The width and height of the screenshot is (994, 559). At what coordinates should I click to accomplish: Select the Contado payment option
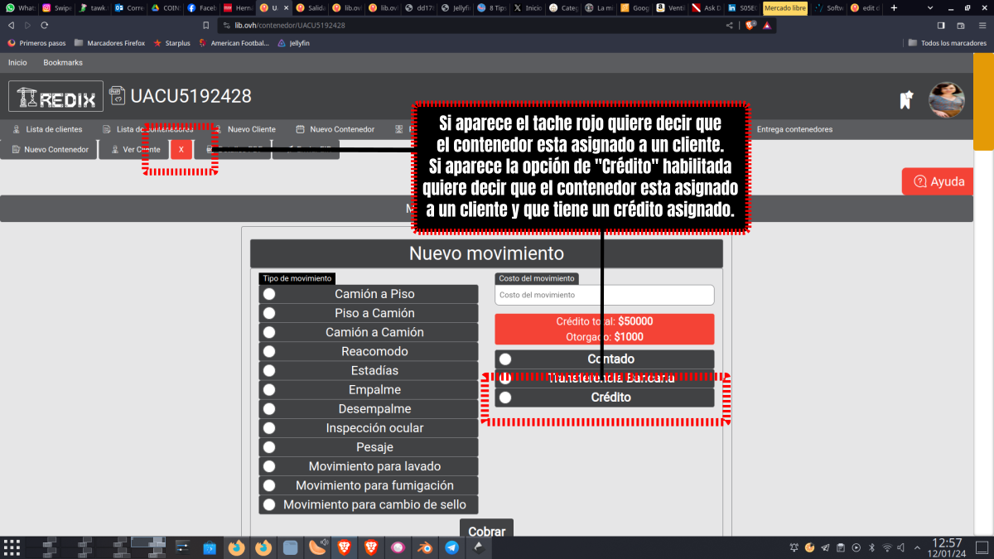click(505, 359)
